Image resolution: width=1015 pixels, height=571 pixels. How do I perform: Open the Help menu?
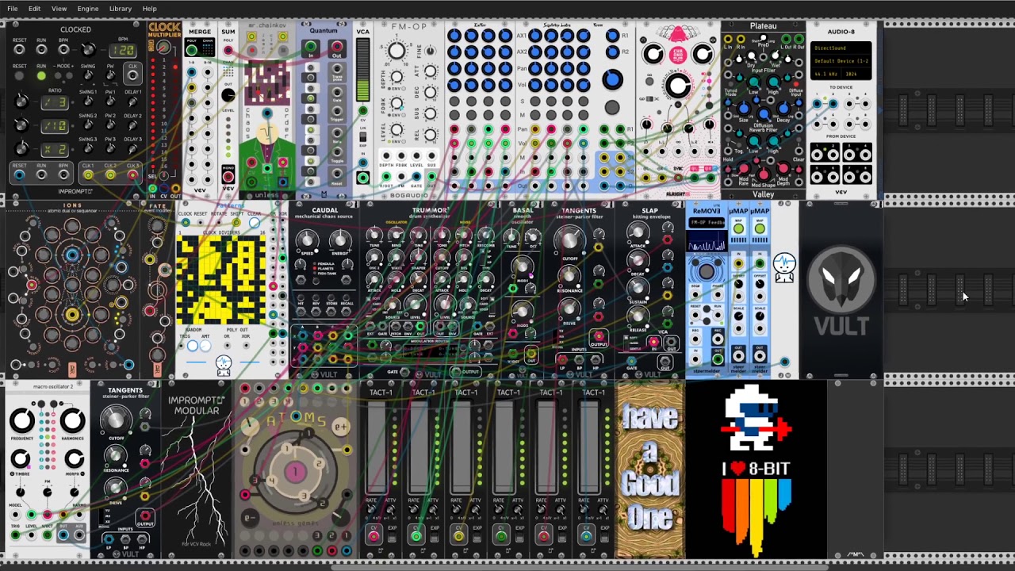(149, 9)
